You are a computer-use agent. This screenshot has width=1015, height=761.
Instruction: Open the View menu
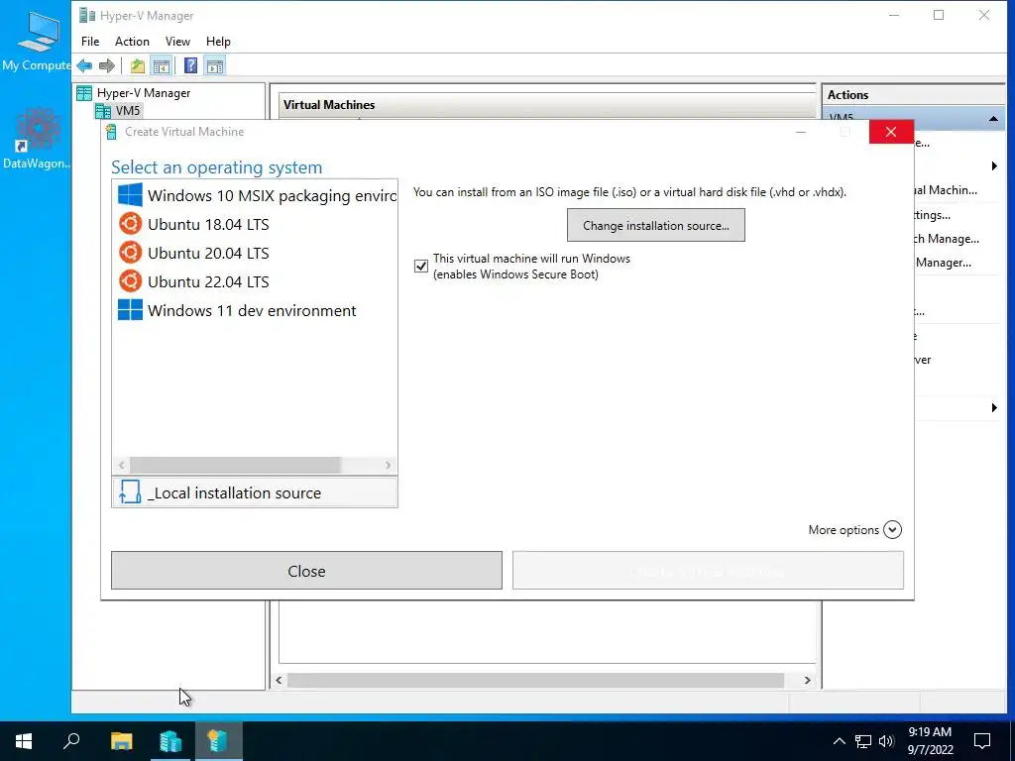point(177,42)
